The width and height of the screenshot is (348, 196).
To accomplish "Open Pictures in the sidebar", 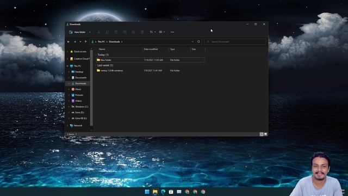I will (77, 95).
